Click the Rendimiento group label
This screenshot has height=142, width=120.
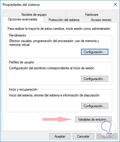pyautogui.click(x=17, y=35)
